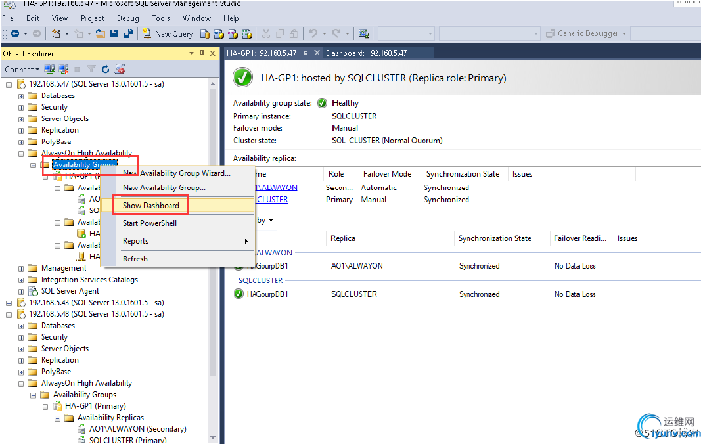Click the Generic Debugger icon
The image size is (705, 444).
(550, 33)
